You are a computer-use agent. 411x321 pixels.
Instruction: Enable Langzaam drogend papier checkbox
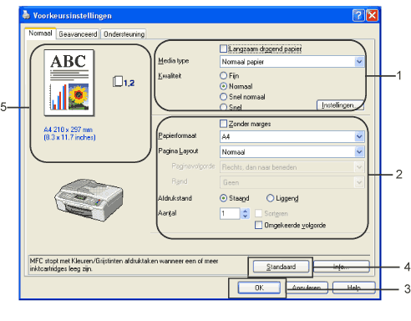(x=223, y=48)
